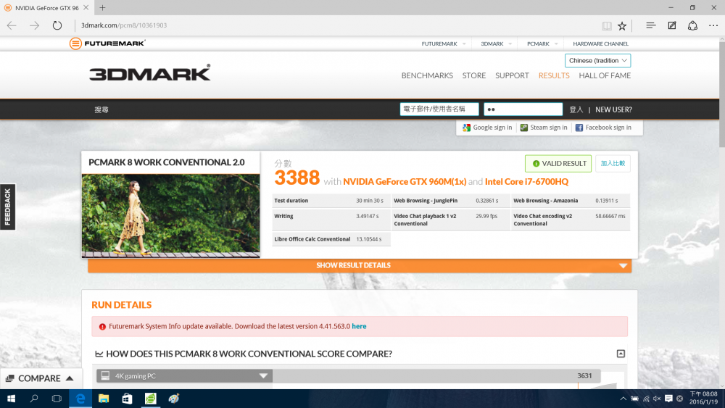Open the SUPPORT page

(512, 75)
